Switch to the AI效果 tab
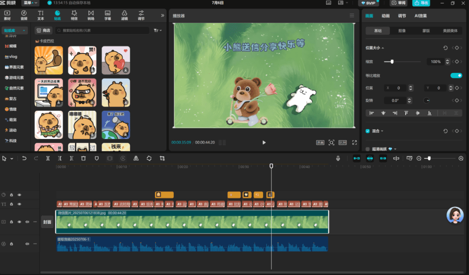The height and width of the screenshot is (275, 469). (x=420, y=16)
